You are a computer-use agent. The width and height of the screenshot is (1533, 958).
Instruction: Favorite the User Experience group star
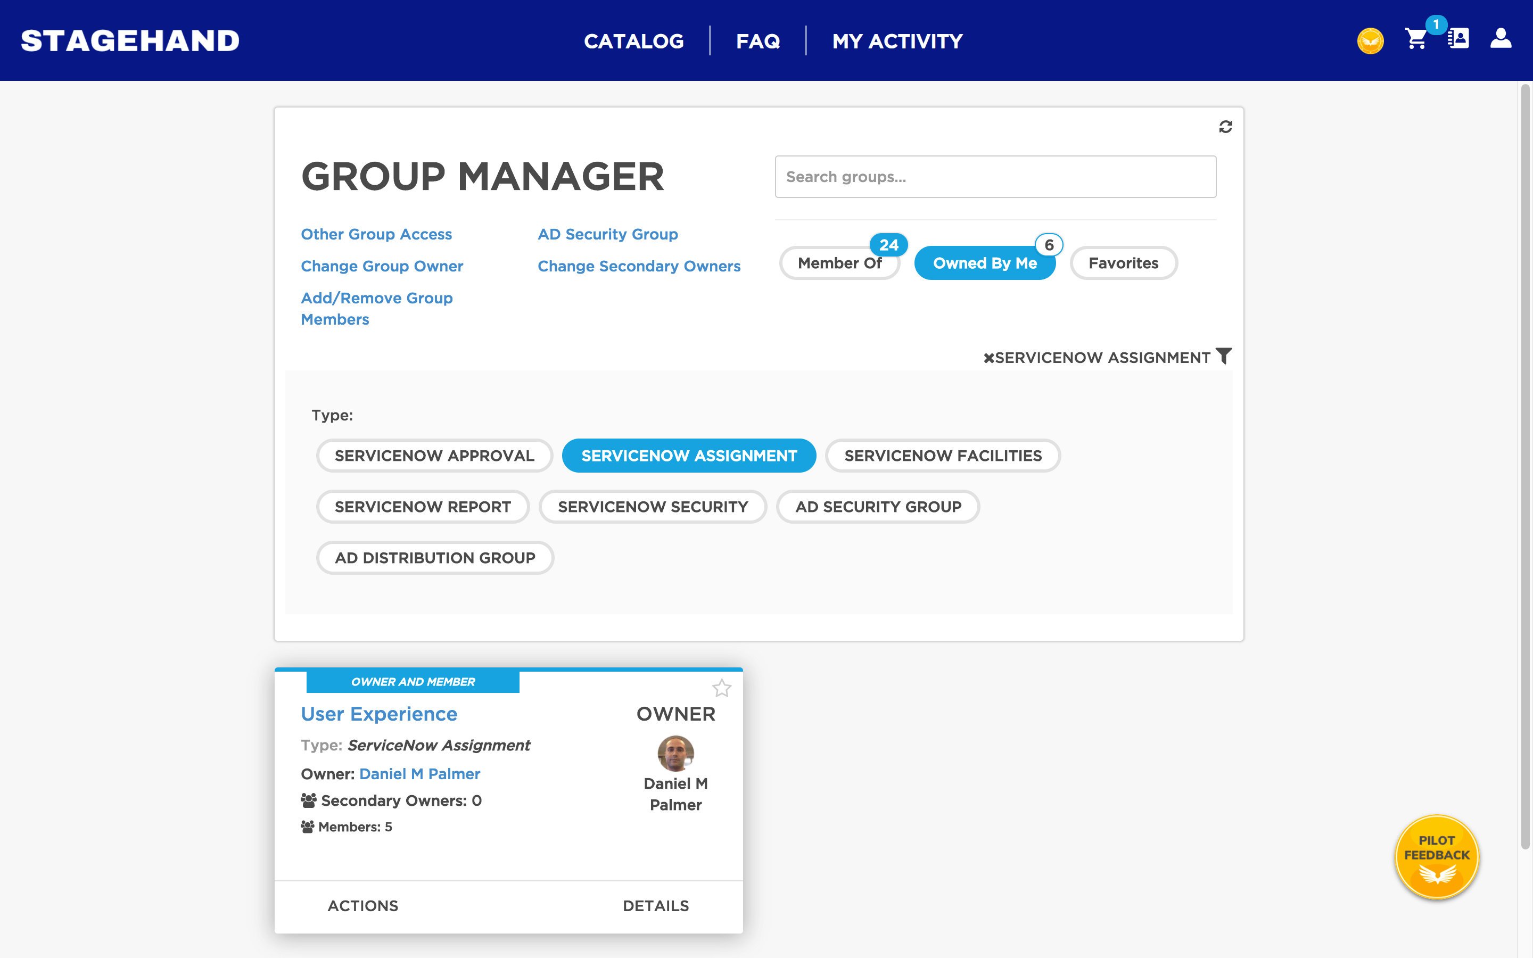pos(722,688)
